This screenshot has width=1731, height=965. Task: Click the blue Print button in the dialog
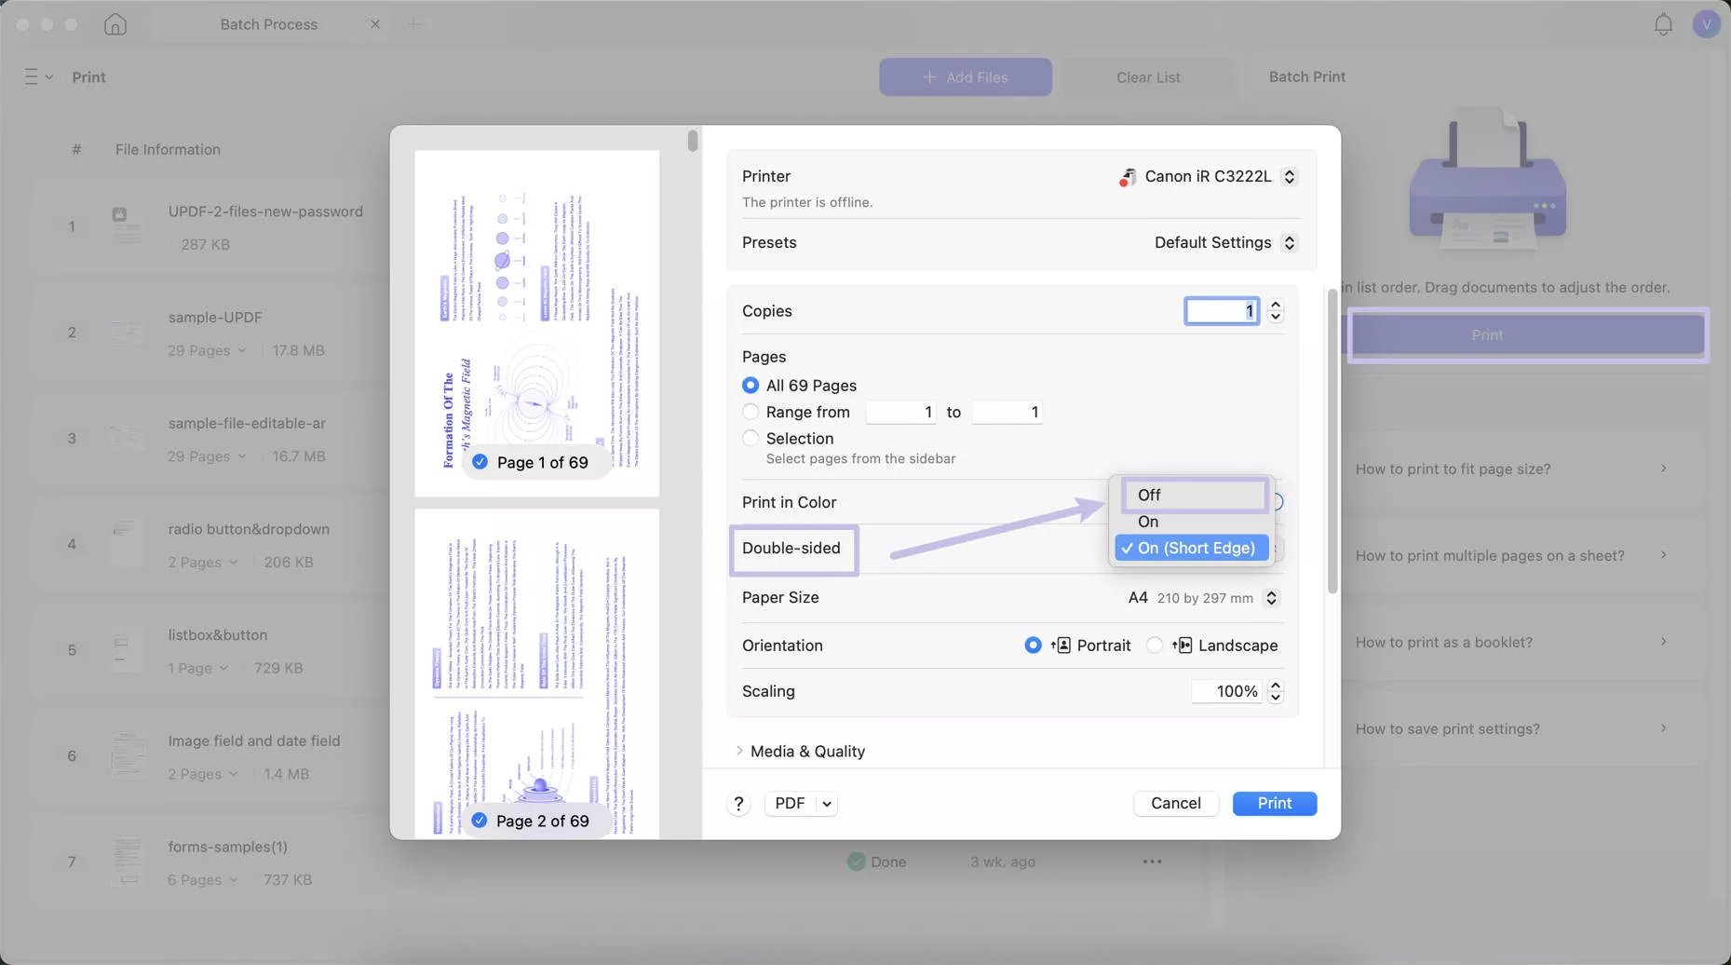click(1274, 804)
